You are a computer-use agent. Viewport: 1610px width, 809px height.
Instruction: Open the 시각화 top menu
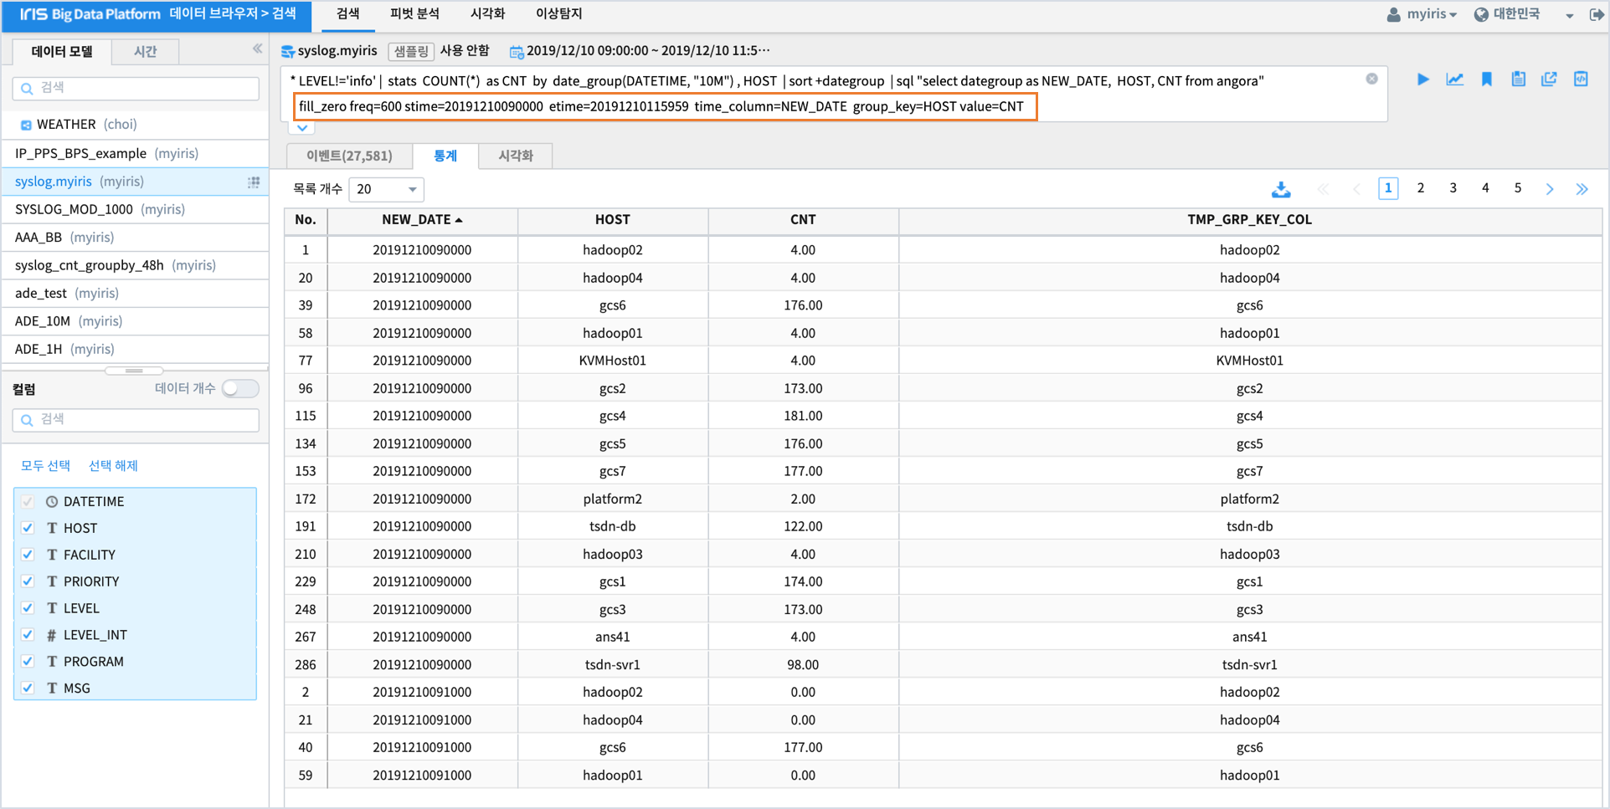pos(487,14)
